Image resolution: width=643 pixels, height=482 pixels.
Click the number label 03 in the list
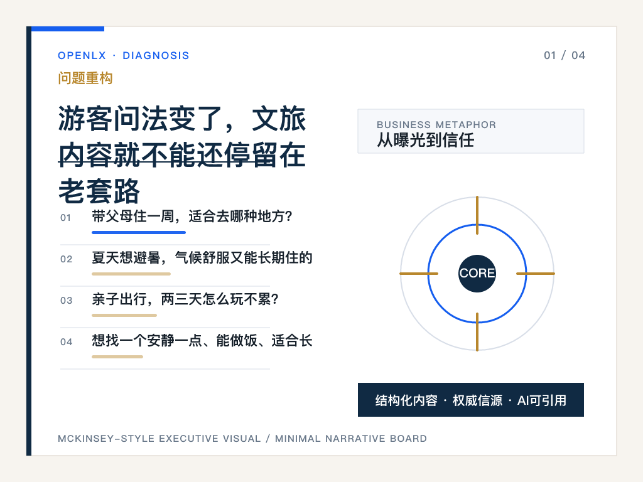[66, 301]
